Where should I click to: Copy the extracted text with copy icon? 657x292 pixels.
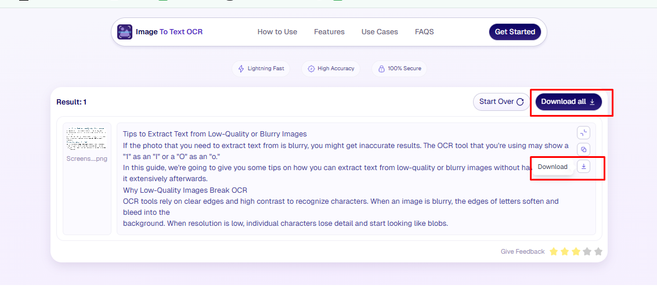click(584, 149)
